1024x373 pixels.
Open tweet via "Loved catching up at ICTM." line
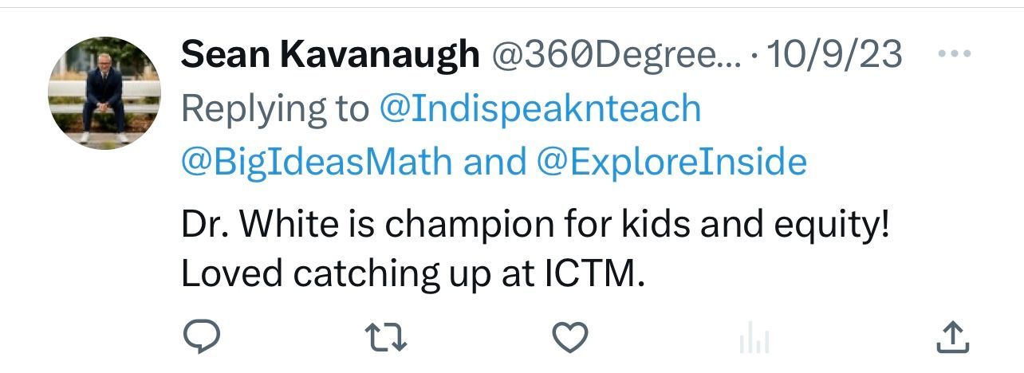(x=412, y=273)
